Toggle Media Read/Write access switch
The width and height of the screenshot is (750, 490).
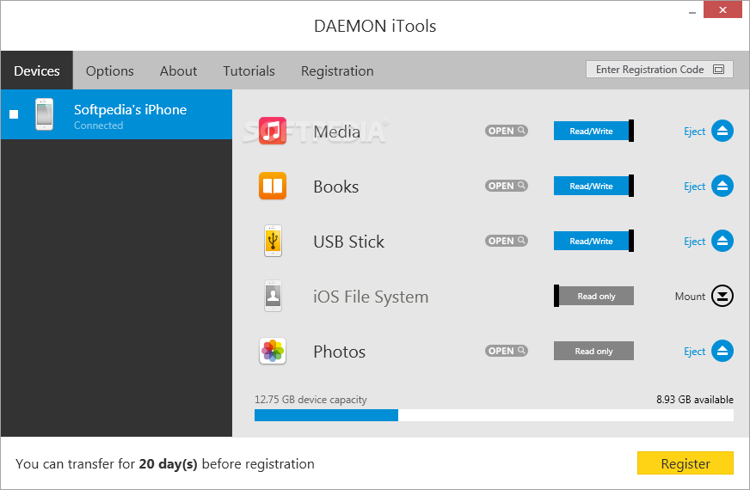tap(593, 132)
